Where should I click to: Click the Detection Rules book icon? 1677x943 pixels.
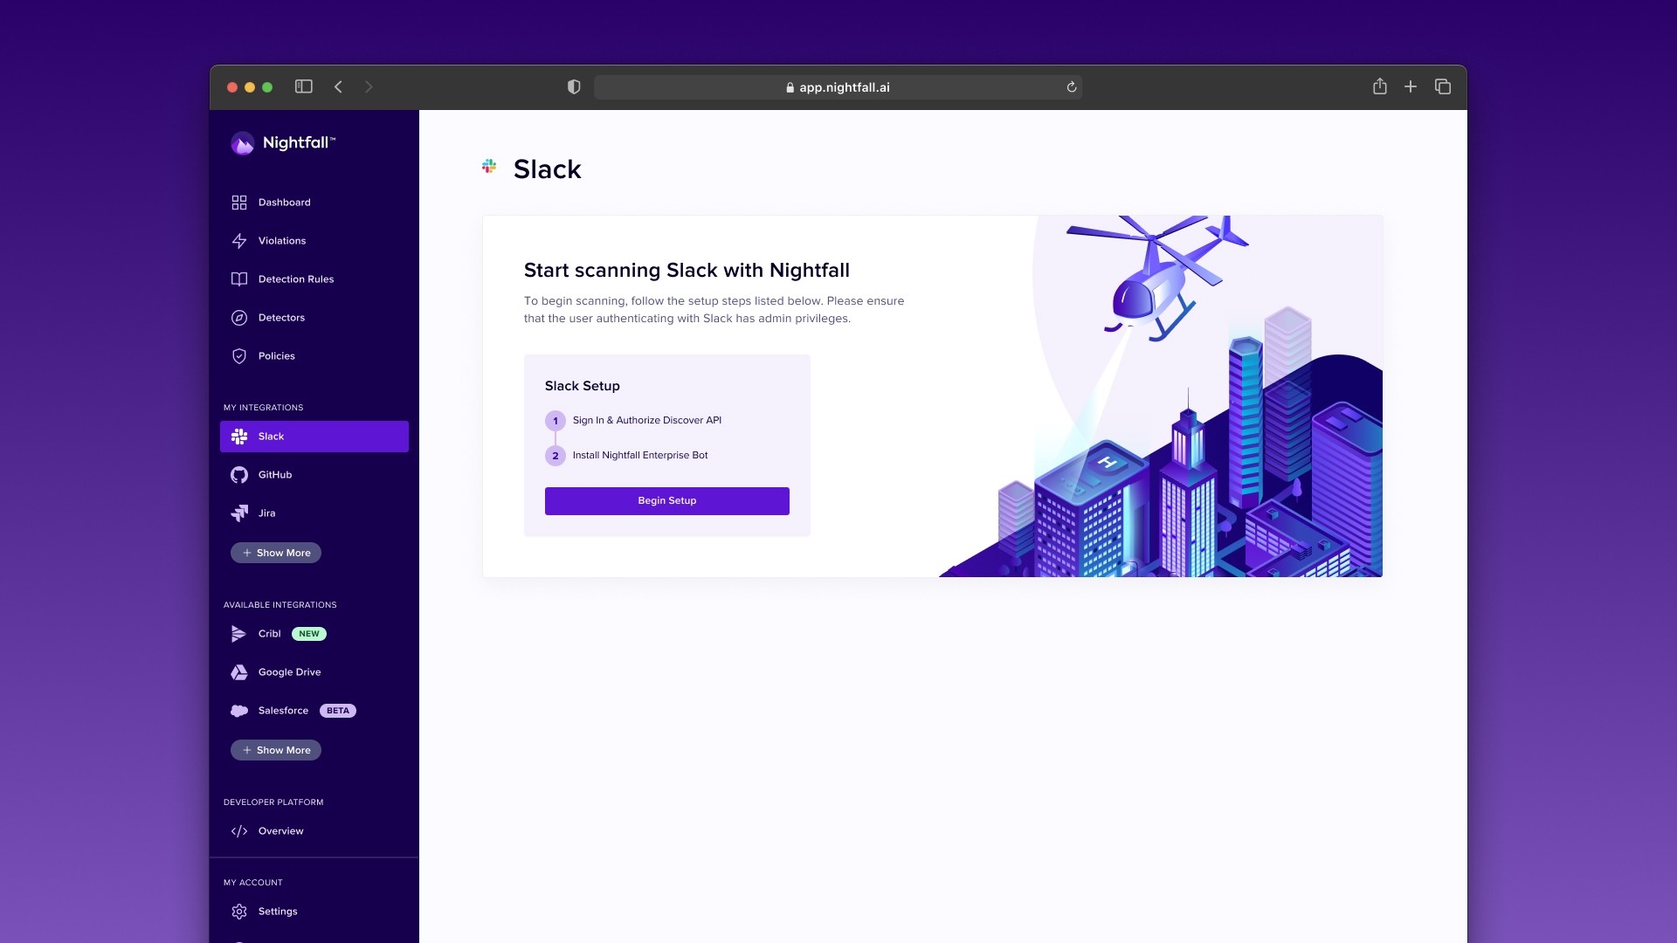tap(239, 279)
